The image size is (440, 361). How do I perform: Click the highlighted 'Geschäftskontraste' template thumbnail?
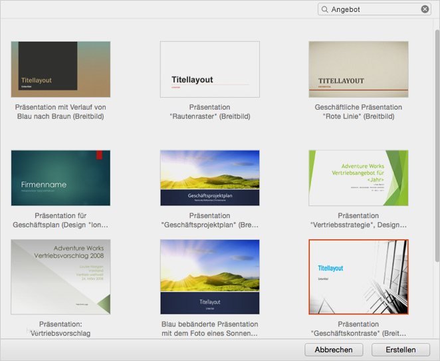pyautogui.click(x=358, y=277)
